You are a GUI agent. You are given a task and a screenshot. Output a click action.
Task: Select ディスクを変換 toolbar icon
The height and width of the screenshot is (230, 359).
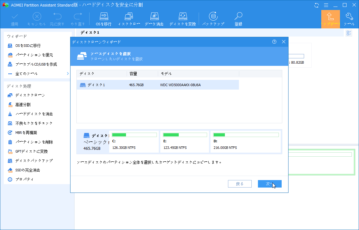point(182,19)
